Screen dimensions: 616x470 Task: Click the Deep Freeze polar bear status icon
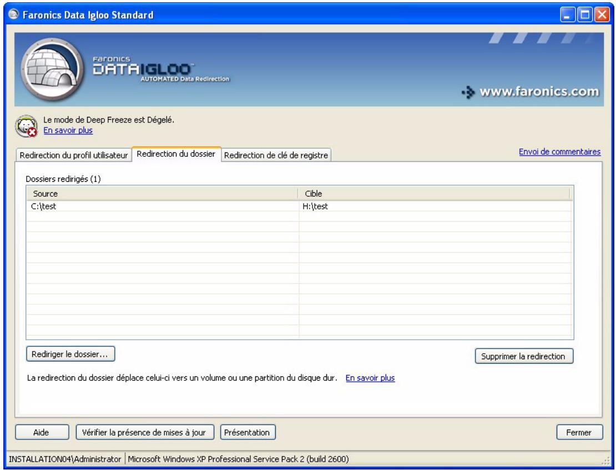click(x=26, y=126)
